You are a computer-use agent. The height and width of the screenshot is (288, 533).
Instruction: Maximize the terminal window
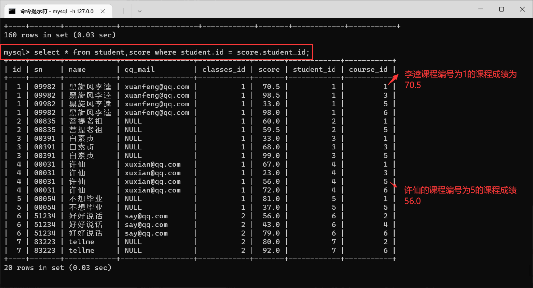click(x=501, y=9)
